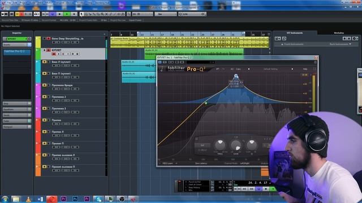Open the Edit menu
Viewport: 362px width, 203px height.
pyautogui.click(x=15, y=3)
